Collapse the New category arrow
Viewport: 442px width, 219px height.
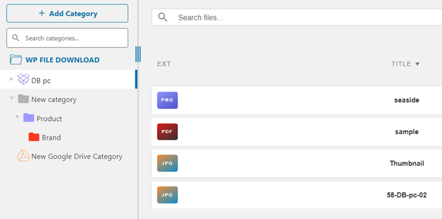(12, 99)
